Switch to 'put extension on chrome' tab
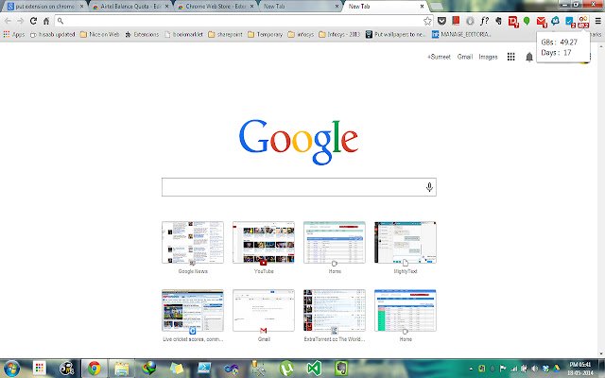The height and width of the screenshot is (378, 605). pyautogui.click(x=43, y=7)
